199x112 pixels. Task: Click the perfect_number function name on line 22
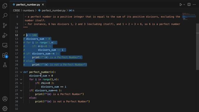click(39, 72)
